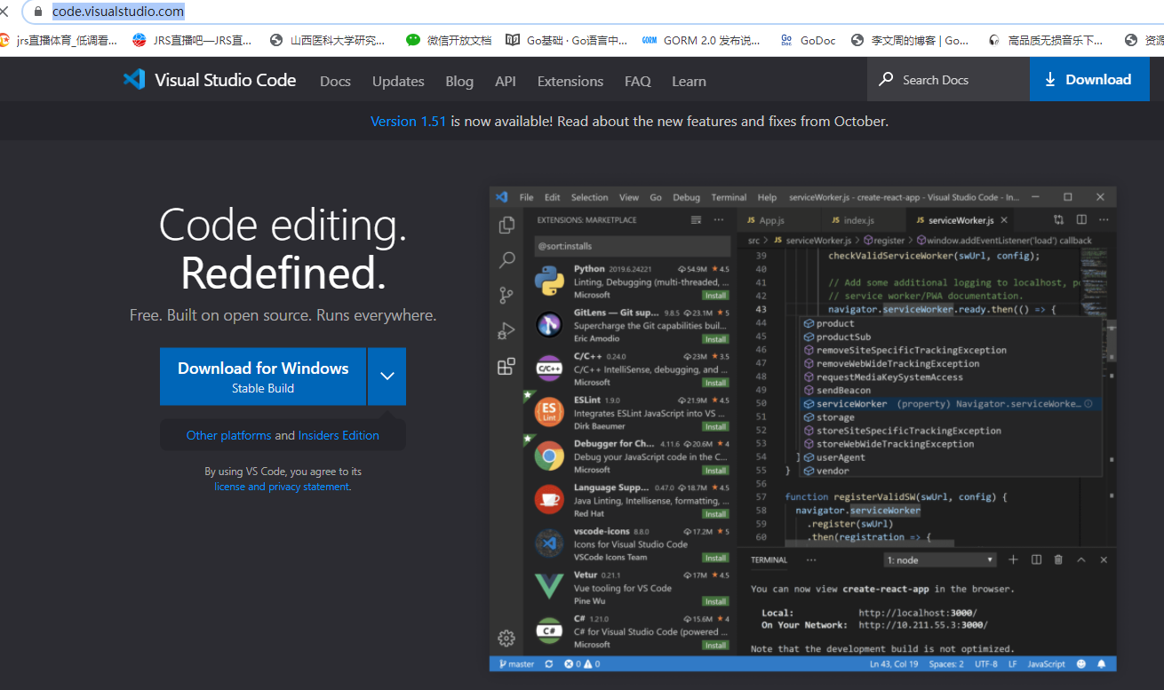
Task: Click the Explorer files icon in the screenshot's activity bar
Action: [x=506, y=226]
